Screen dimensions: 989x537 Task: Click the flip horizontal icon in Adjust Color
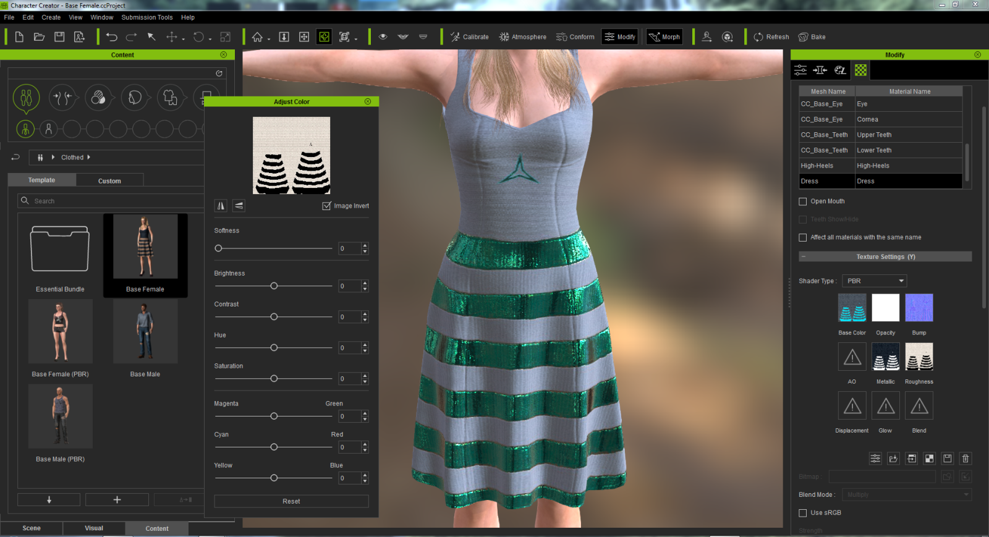tap(221, 206)
